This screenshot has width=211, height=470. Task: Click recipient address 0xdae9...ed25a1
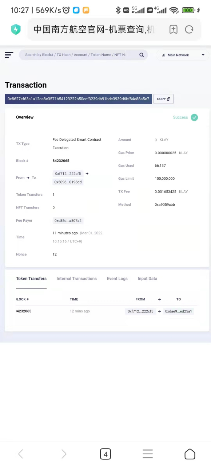coord(179,311)
